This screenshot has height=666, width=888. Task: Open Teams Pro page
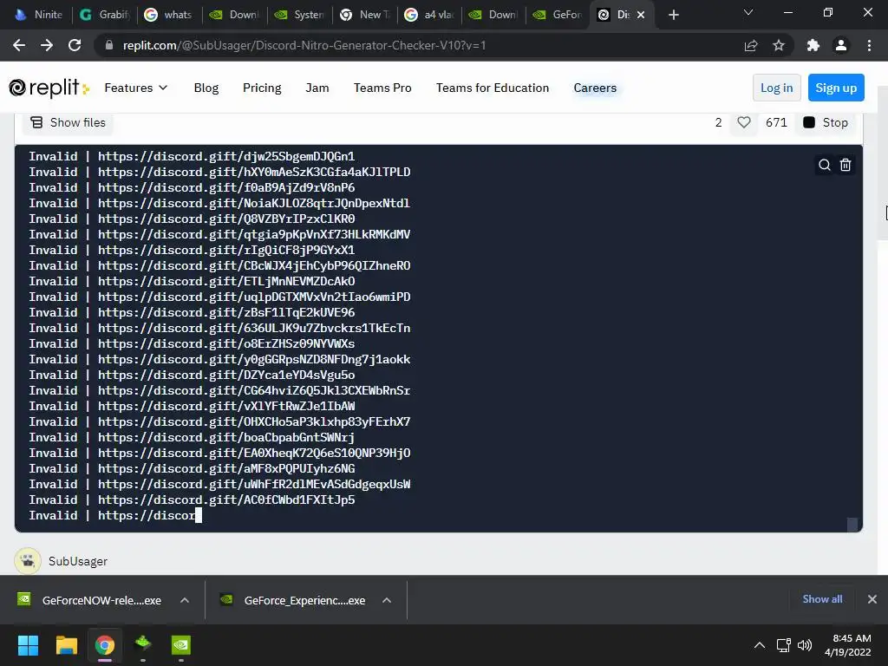(x=382, y=88)
